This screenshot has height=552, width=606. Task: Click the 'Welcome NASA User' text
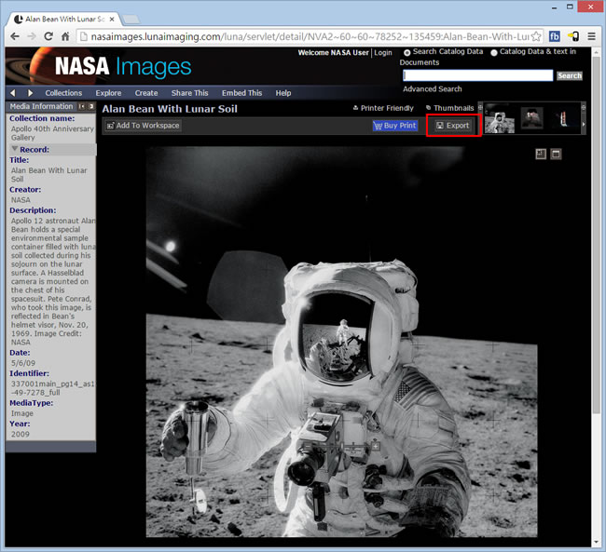pos(333,52)
